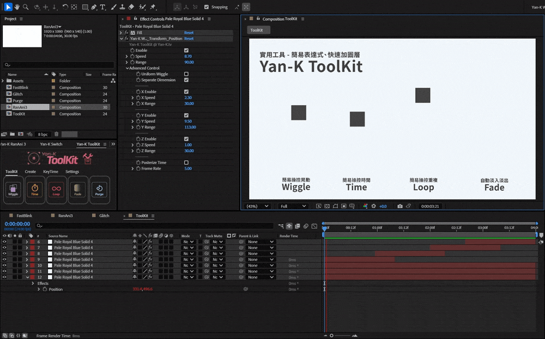Select the Type text tool
545x339 pixels.
click(102, 7)
